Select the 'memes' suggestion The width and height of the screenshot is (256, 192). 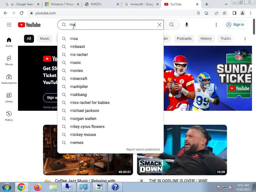tap(110, 143)
